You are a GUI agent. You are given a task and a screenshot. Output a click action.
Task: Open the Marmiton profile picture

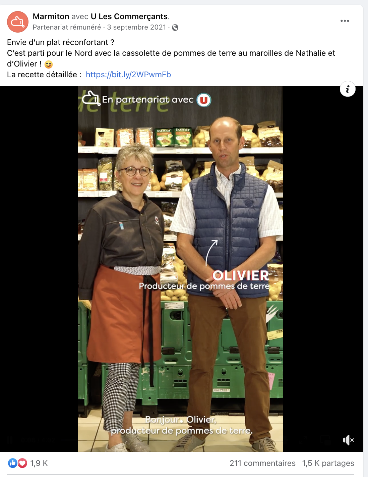18,22
